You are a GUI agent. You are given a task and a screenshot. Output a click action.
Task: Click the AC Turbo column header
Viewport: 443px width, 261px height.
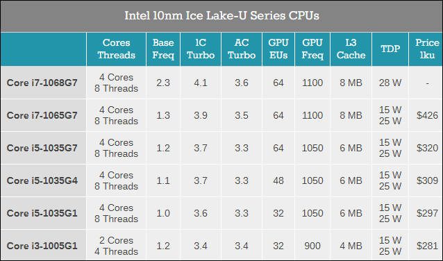tap(242, 49)
